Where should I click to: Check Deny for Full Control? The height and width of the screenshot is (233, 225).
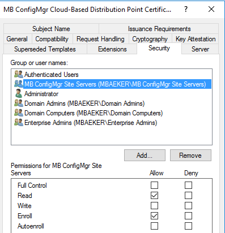(x=188, y=185)
